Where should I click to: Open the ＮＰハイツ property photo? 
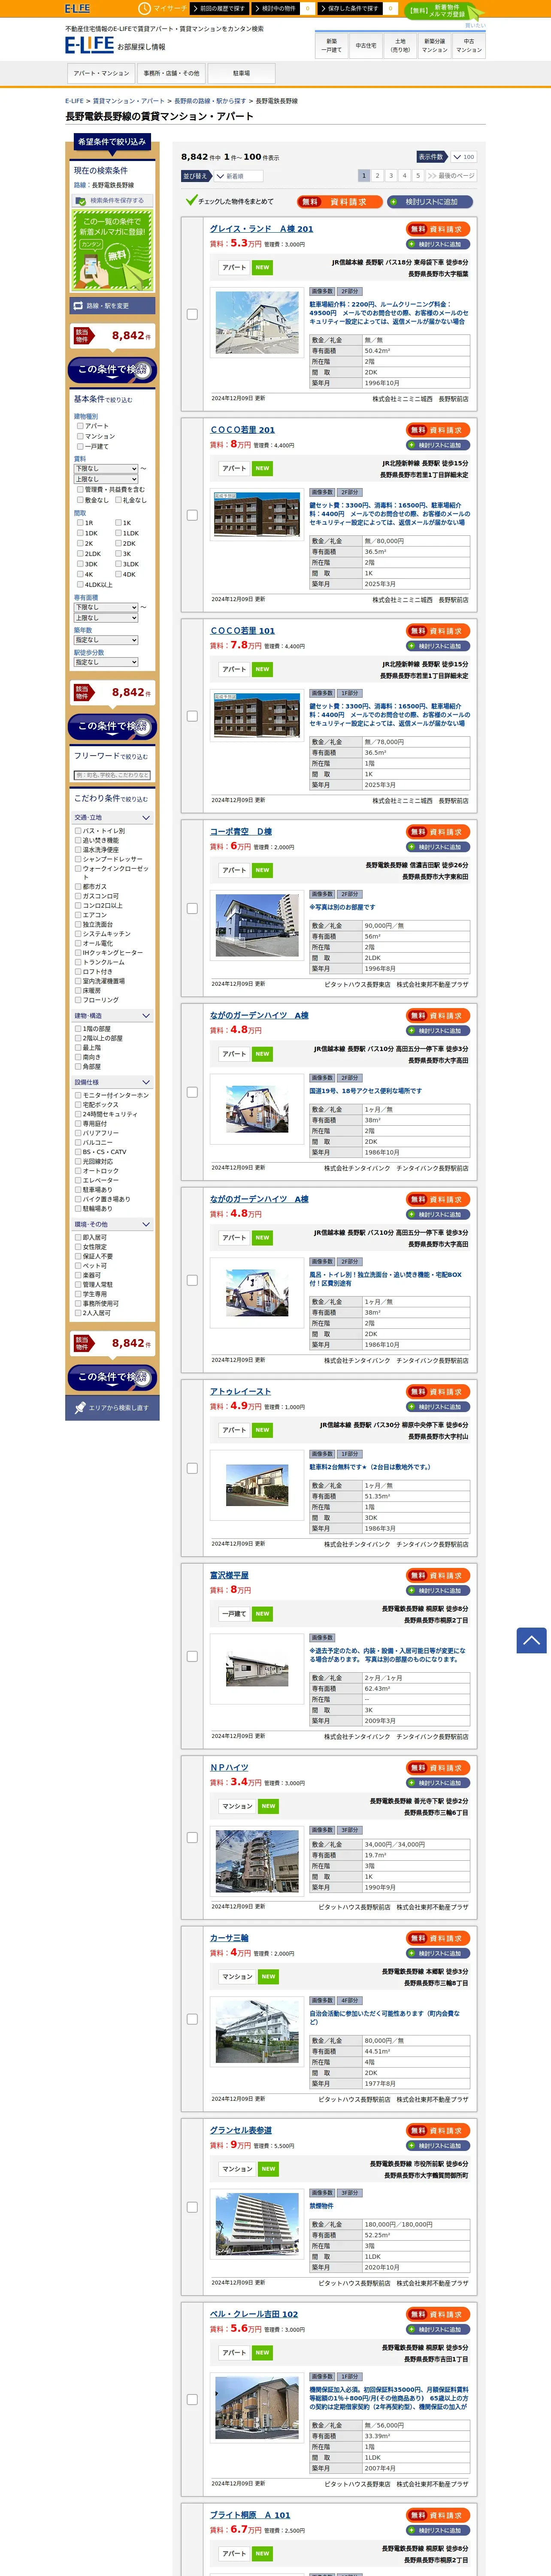pyautogui.click(x=257, y=1861)
